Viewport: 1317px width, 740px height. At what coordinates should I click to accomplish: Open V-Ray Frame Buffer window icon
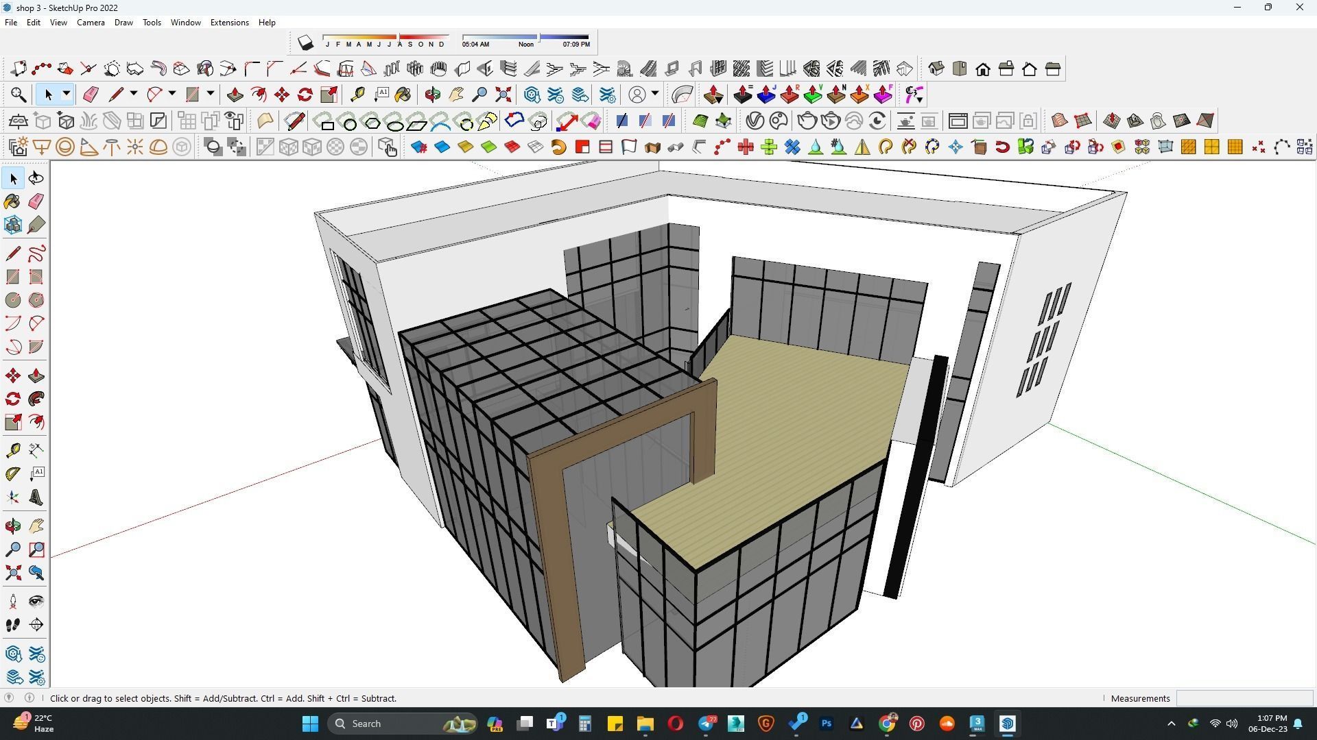tap(958, 121)
